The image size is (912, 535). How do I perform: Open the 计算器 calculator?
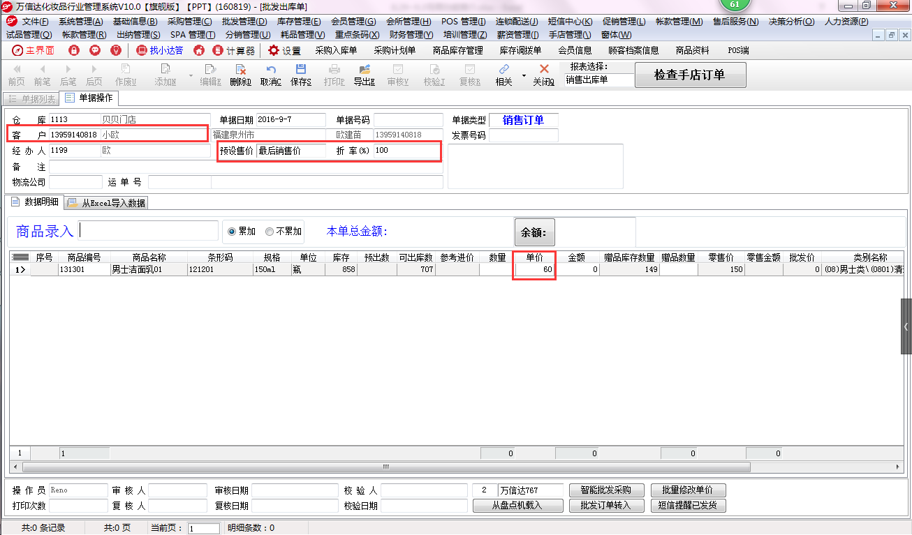pos(234,50)
